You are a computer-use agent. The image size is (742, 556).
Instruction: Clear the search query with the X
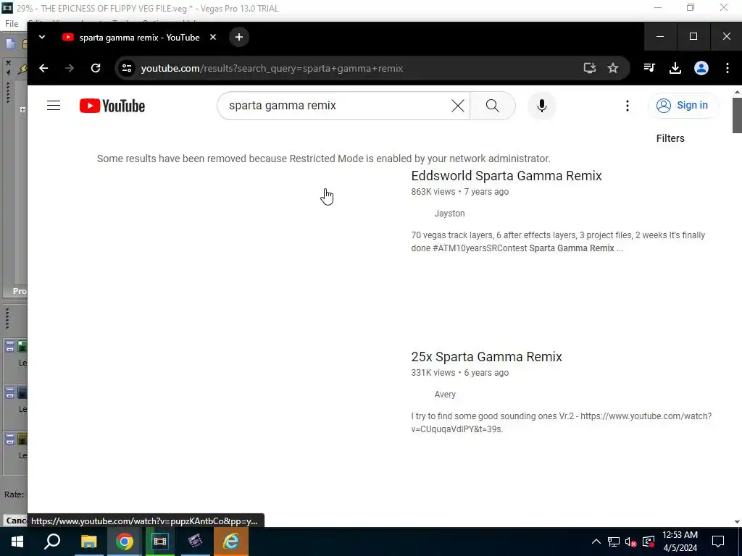(458, 106)
